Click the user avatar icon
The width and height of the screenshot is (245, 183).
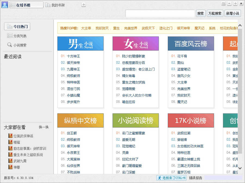pos(5,5)
